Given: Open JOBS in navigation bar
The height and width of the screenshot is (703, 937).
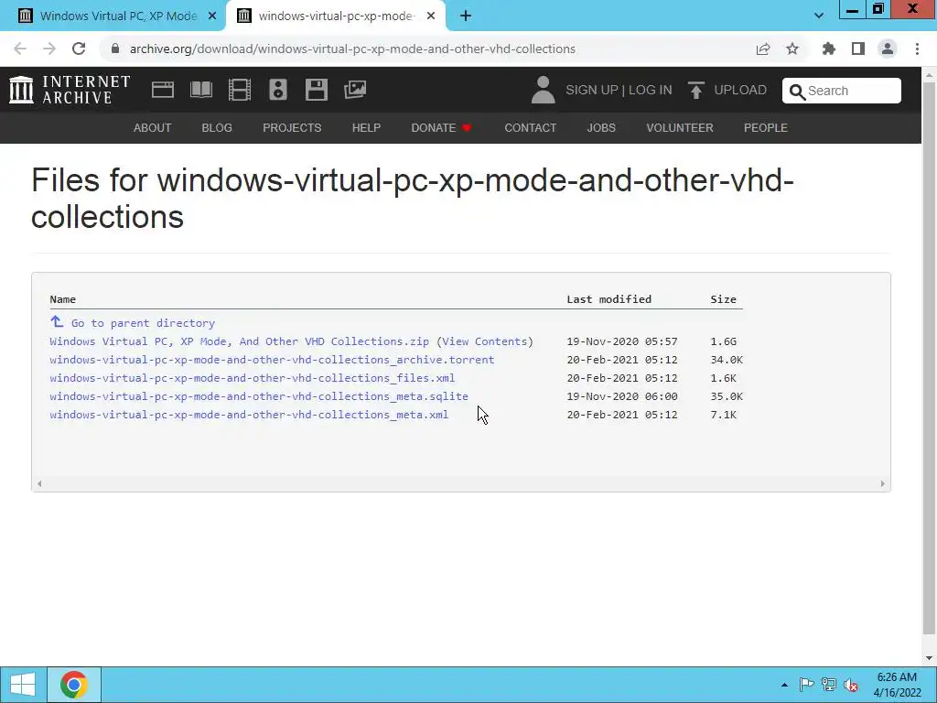Looking at the screenshot, I should click(601, 128).
